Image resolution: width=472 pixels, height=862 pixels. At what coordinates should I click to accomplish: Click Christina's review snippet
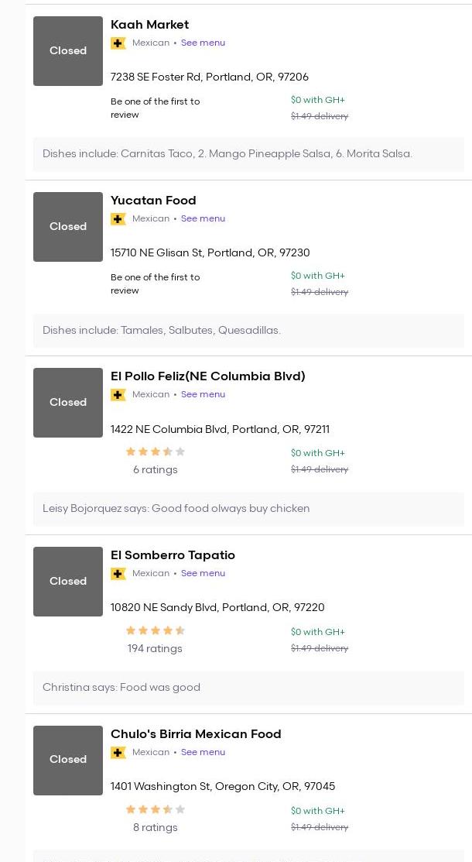coord(121,688)
